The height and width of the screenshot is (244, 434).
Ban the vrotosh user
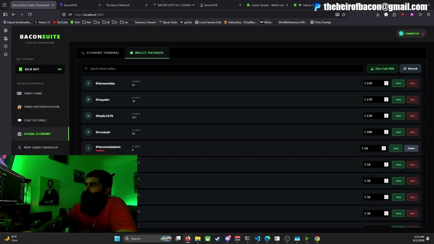pyautogui.click(x=412, y=132)
